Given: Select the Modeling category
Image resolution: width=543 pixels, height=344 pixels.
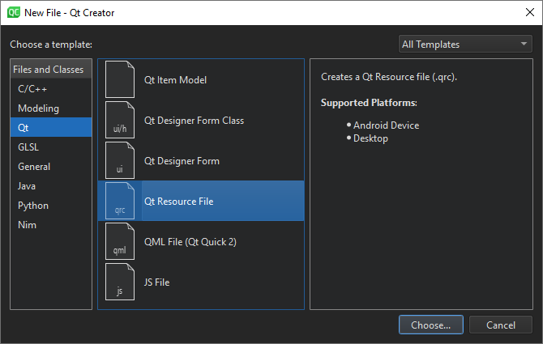Looking at the screenshot, I should 38,108.
